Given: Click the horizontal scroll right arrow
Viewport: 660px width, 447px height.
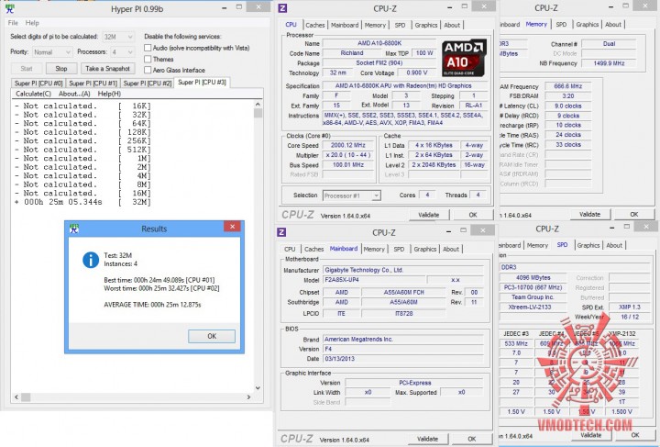Looking at the screenshot, I should 248,397.
